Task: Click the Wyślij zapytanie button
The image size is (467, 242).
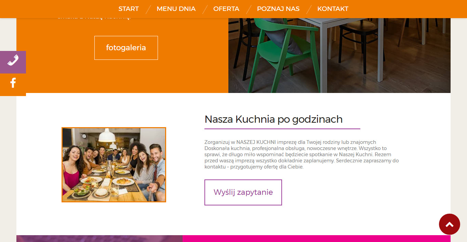Action: (243, 192)
